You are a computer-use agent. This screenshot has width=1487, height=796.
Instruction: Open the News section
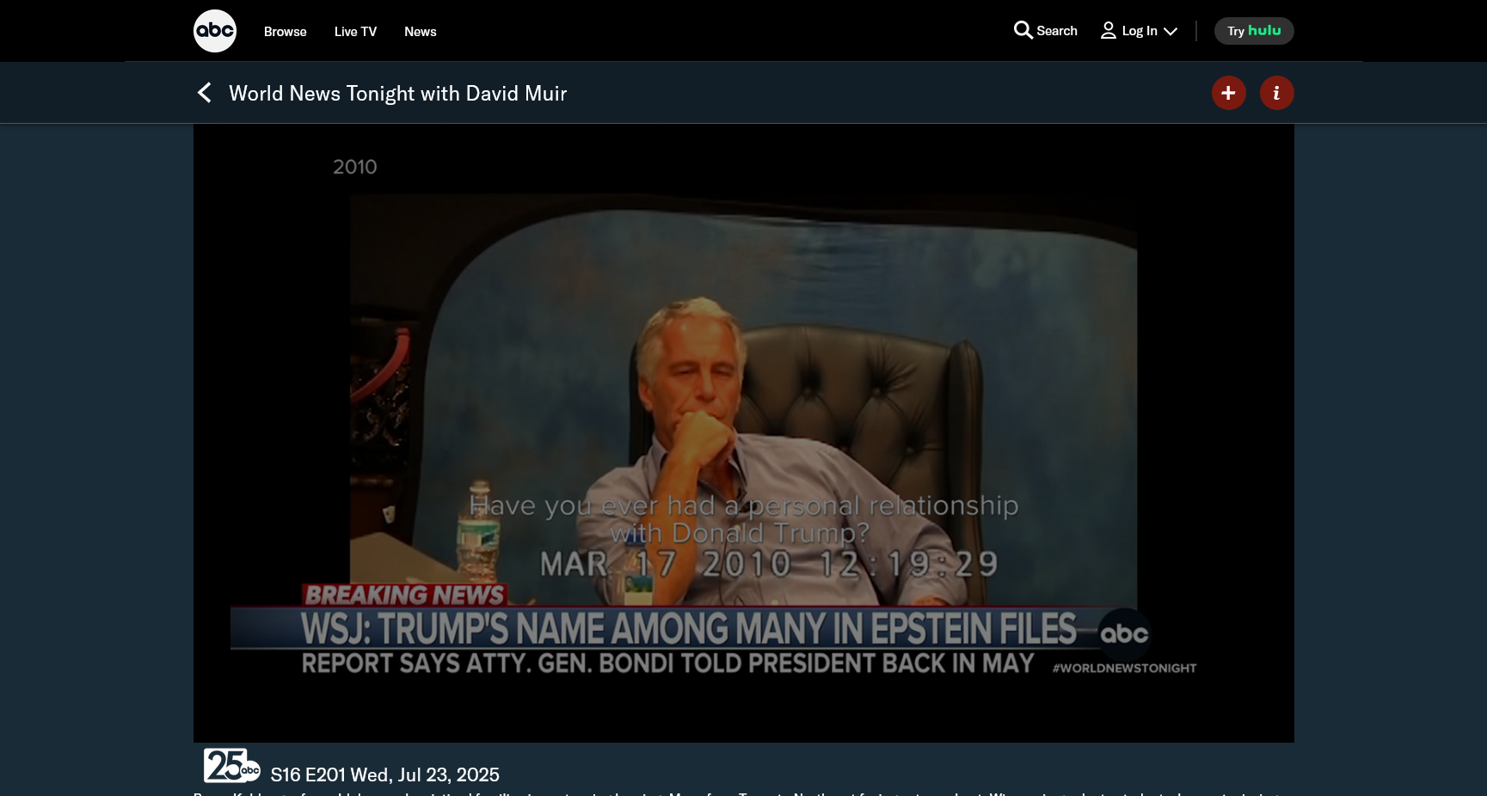(x=421, y=32)
